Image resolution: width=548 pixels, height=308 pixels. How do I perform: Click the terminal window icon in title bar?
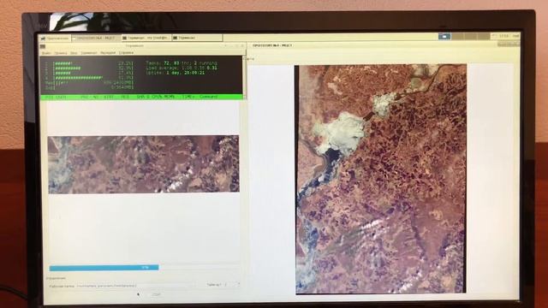(x=43, y=46)
